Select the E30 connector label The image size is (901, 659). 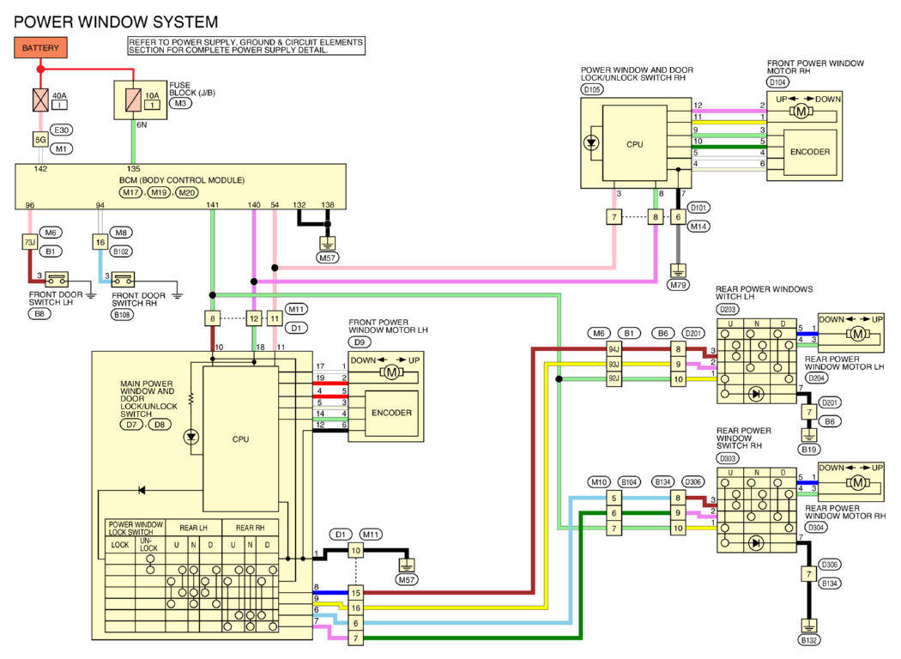(x=62, y=130)
